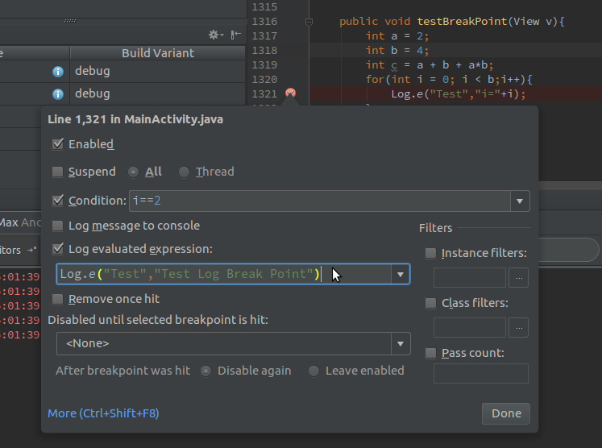Uncheck the Enabled checkbox
Viewport: 602px width, 448px height.
click(58, 144)
